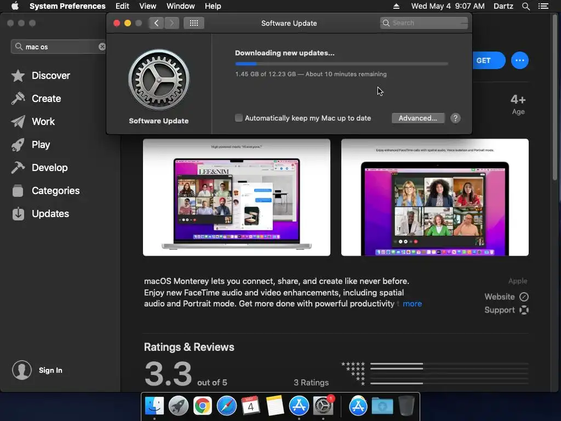Open the developer Website link
The height and width of the screenshot is (421, 561).
pos(506,297)
